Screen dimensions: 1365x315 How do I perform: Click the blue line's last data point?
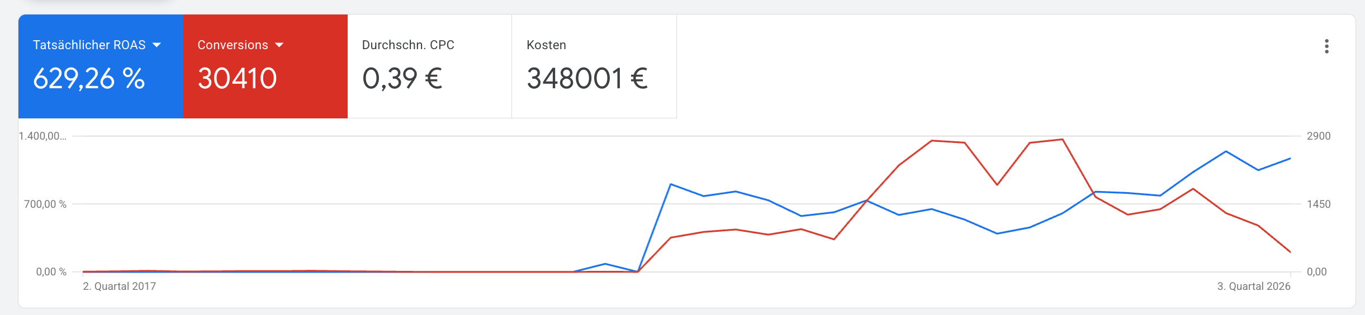click(1290, 159)
